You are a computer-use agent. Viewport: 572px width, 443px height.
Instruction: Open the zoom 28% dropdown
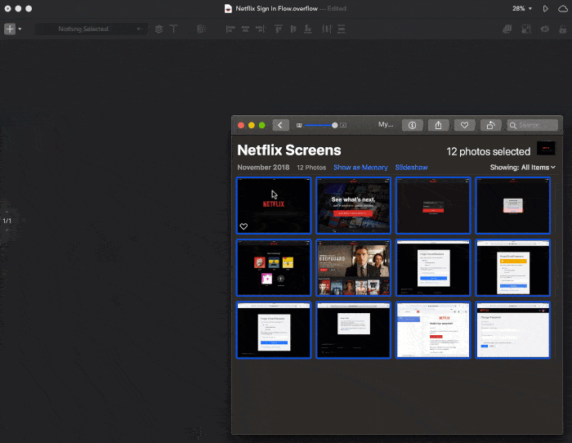522,8
